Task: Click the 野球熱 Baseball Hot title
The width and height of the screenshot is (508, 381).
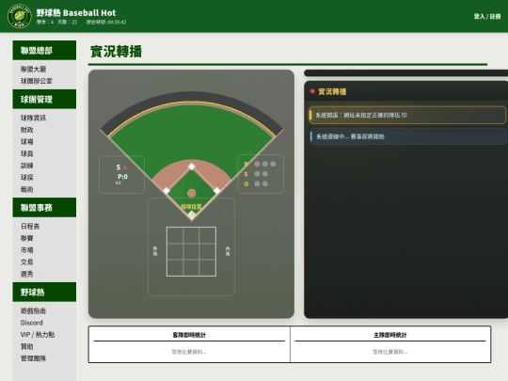Action: (x=76, y=12)
